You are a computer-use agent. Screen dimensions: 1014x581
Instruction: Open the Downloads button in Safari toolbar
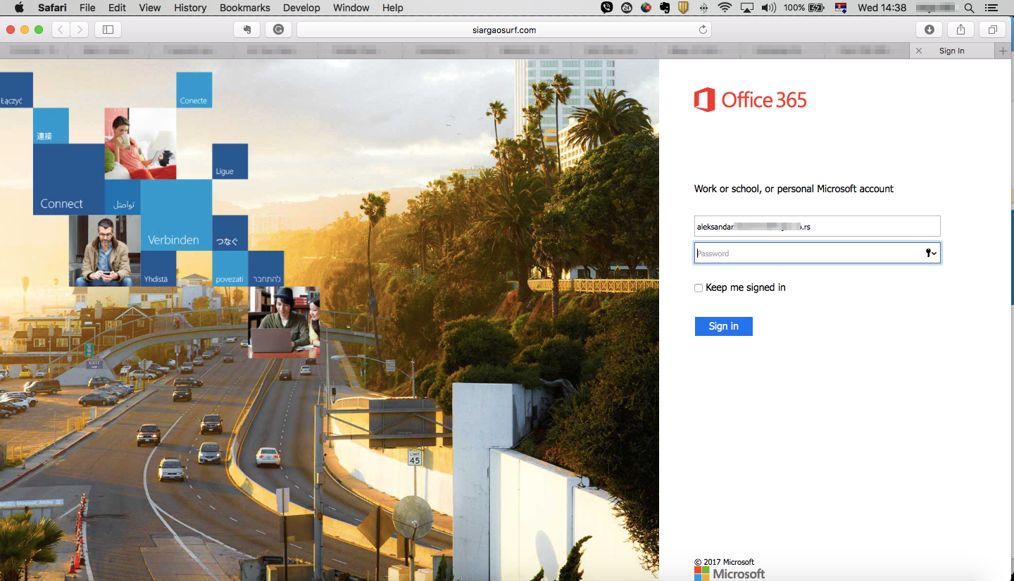(x=929, y=30)
